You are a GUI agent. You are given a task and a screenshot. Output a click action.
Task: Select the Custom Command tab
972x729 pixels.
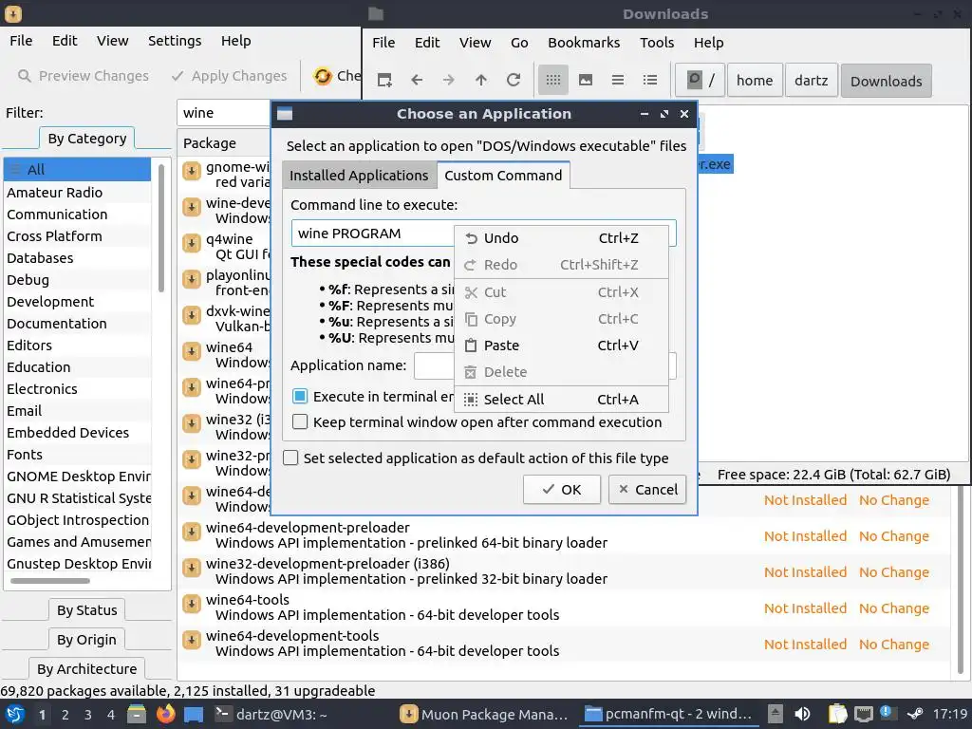(x=503, y=176)
